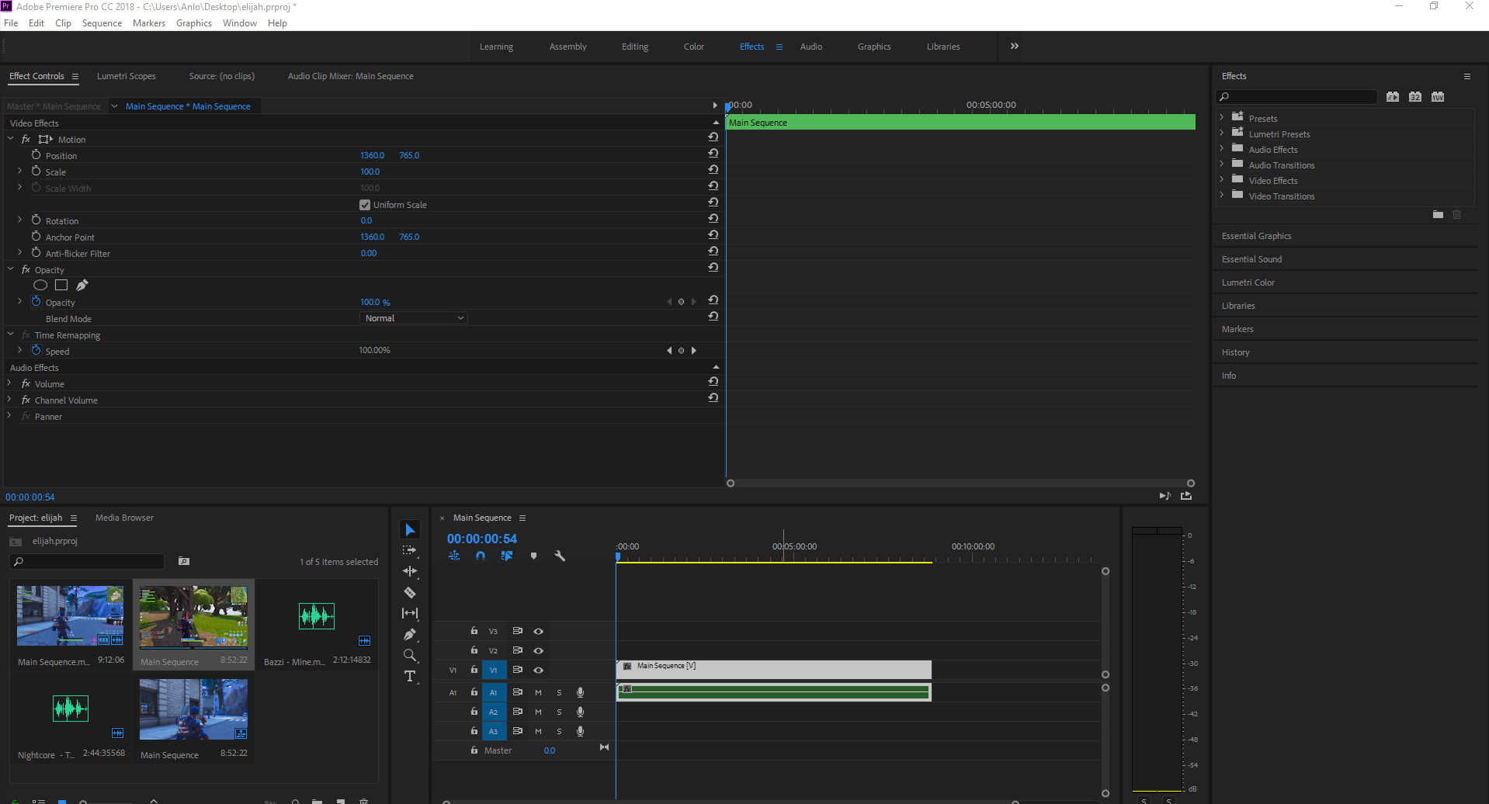Open Essential Graphics panel
This screenshot has width=1489, height=804.
click(1257, 236)
